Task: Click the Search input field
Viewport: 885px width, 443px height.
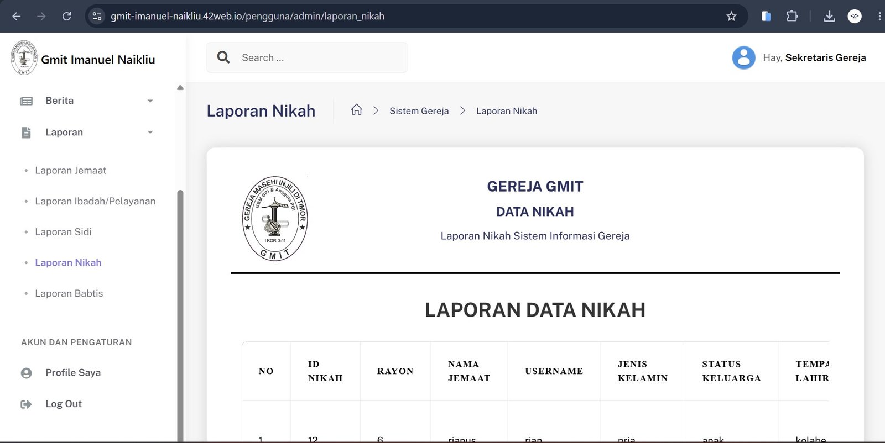Action: coord(307,57)
